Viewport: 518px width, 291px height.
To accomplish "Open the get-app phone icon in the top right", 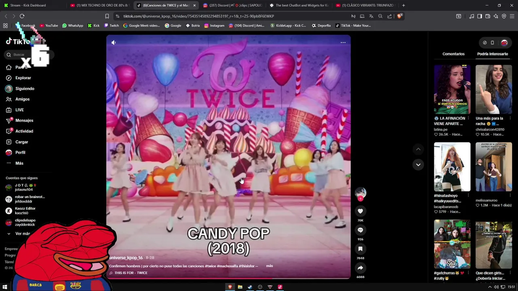I will coord(493,42).
